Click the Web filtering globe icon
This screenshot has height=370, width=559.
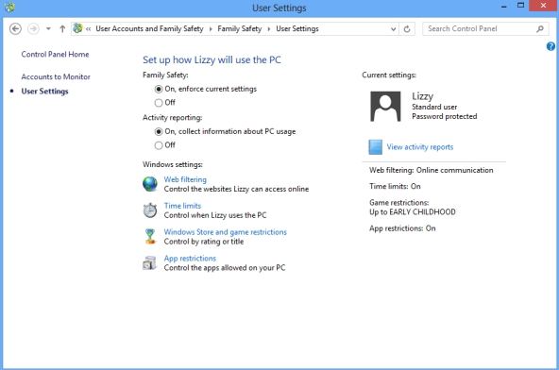(150, 184)
